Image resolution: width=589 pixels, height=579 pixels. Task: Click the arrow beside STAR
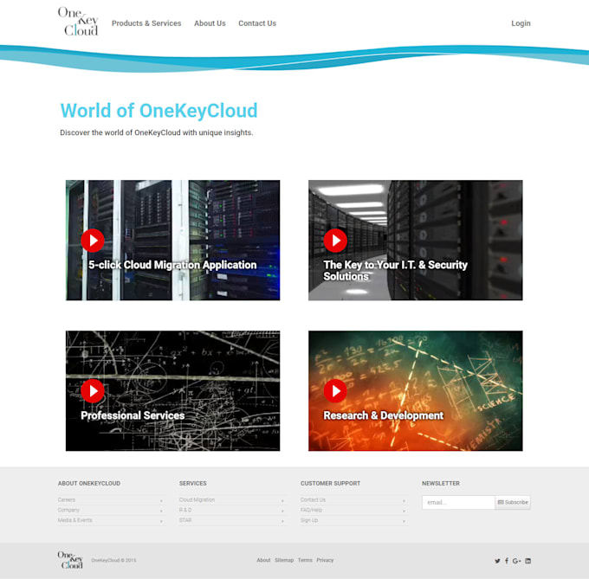tap(282, 521)
